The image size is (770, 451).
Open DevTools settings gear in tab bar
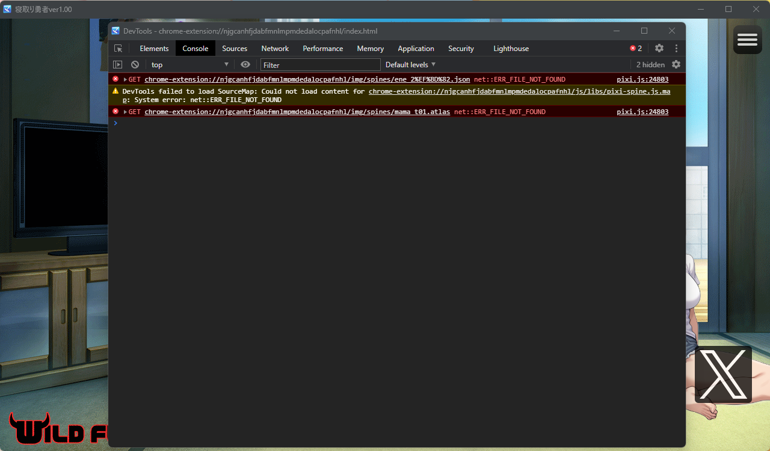(x=659, y=49)
